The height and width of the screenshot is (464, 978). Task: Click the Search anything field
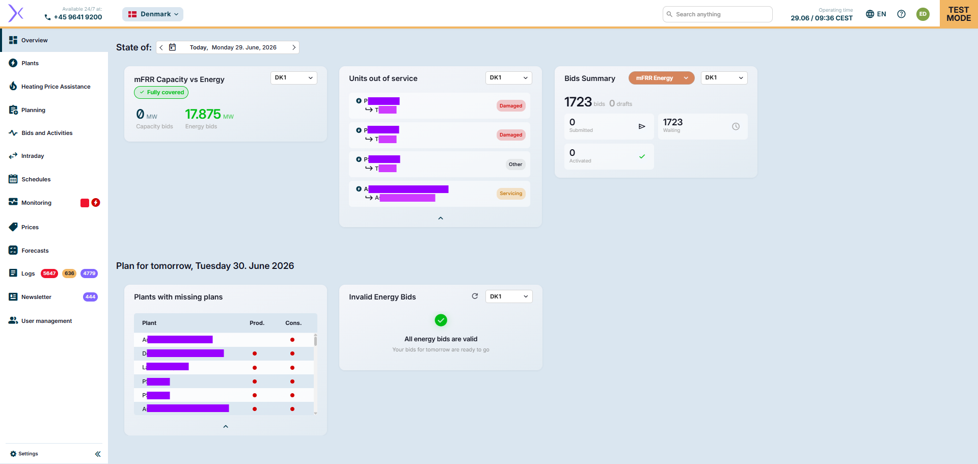717,14
